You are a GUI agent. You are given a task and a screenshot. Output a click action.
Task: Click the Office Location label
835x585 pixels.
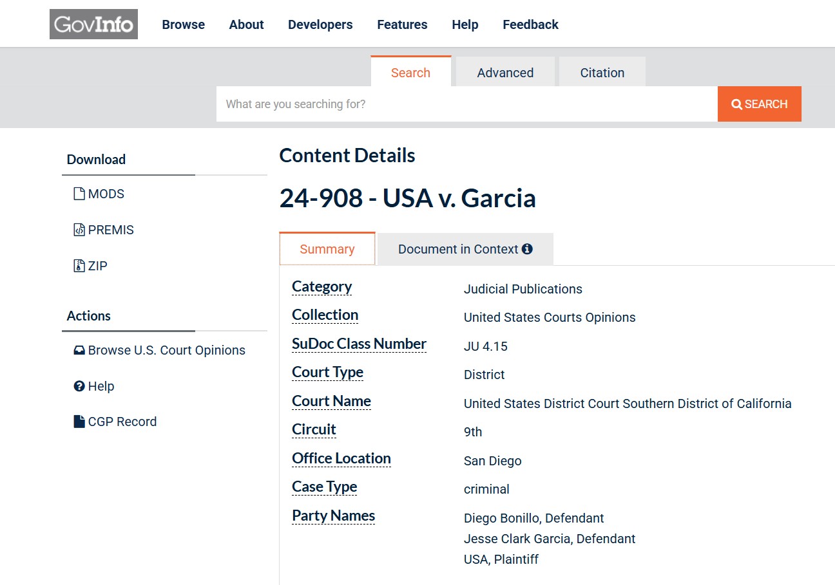(341, 459)
